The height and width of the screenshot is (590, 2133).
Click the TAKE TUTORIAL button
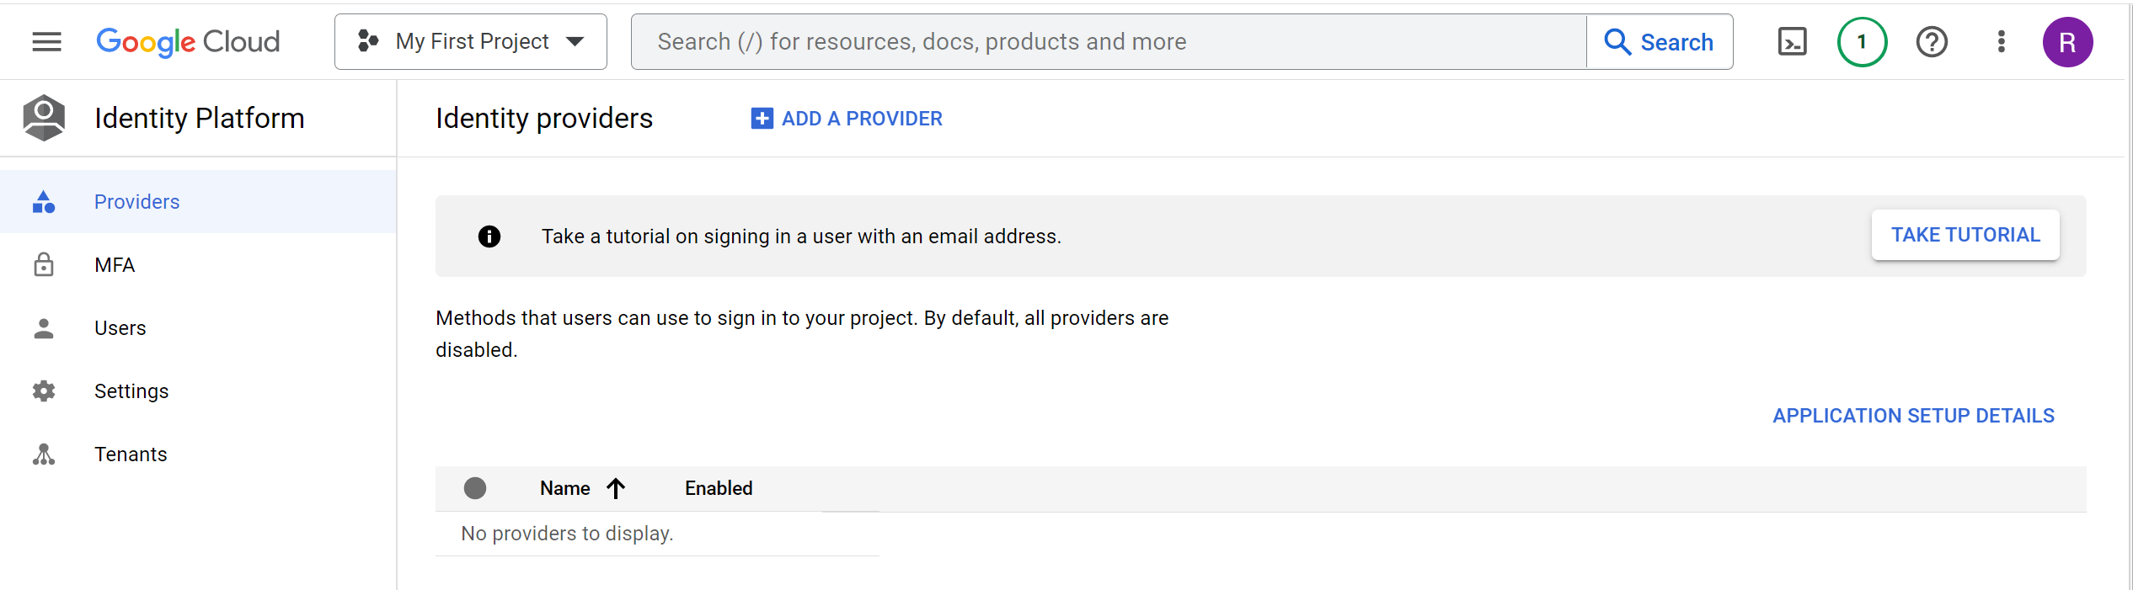coord(1965,235)
